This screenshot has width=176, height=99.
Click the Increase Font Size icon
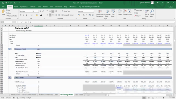pos(40,11)
